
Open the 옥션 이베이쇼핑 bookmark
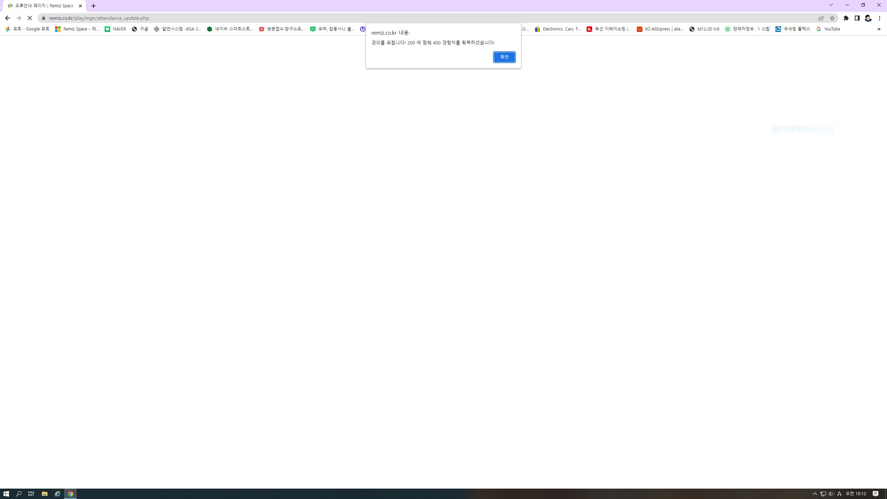609,29
